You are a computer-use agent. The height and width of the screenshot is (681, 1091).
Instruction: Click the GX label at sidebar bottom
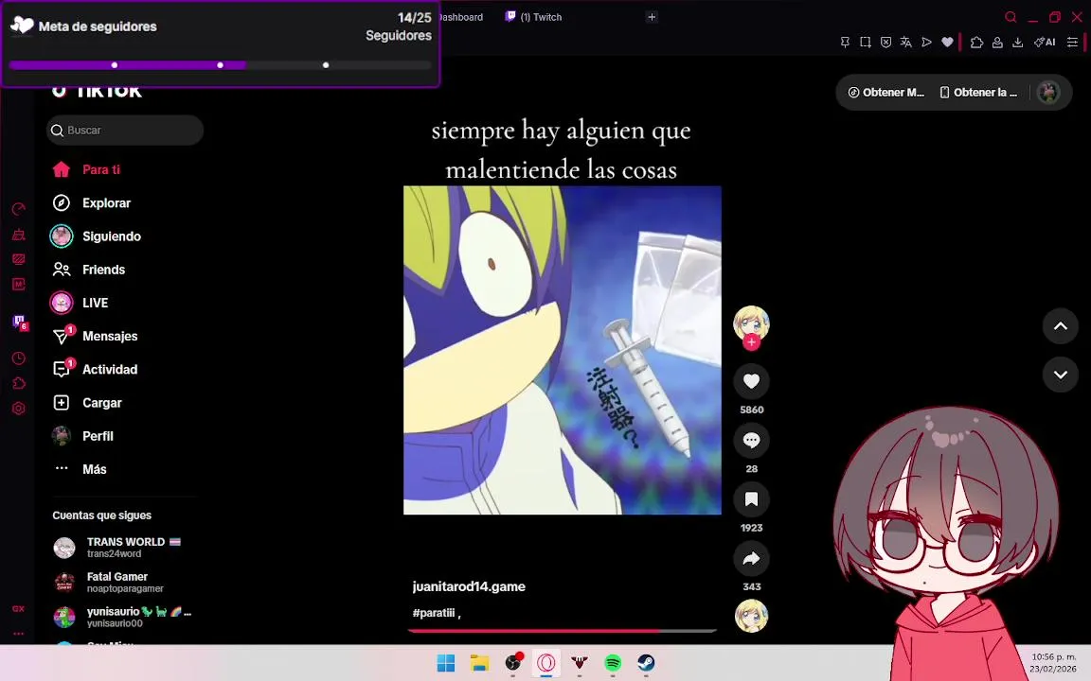(x=18, y=609)
